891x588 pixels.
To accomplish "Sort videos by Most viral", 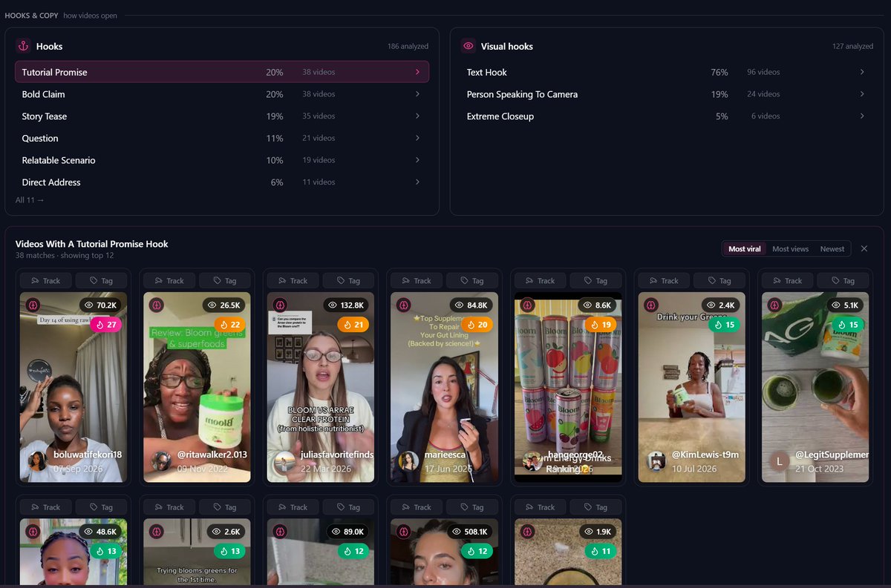I will pos(745,249).
